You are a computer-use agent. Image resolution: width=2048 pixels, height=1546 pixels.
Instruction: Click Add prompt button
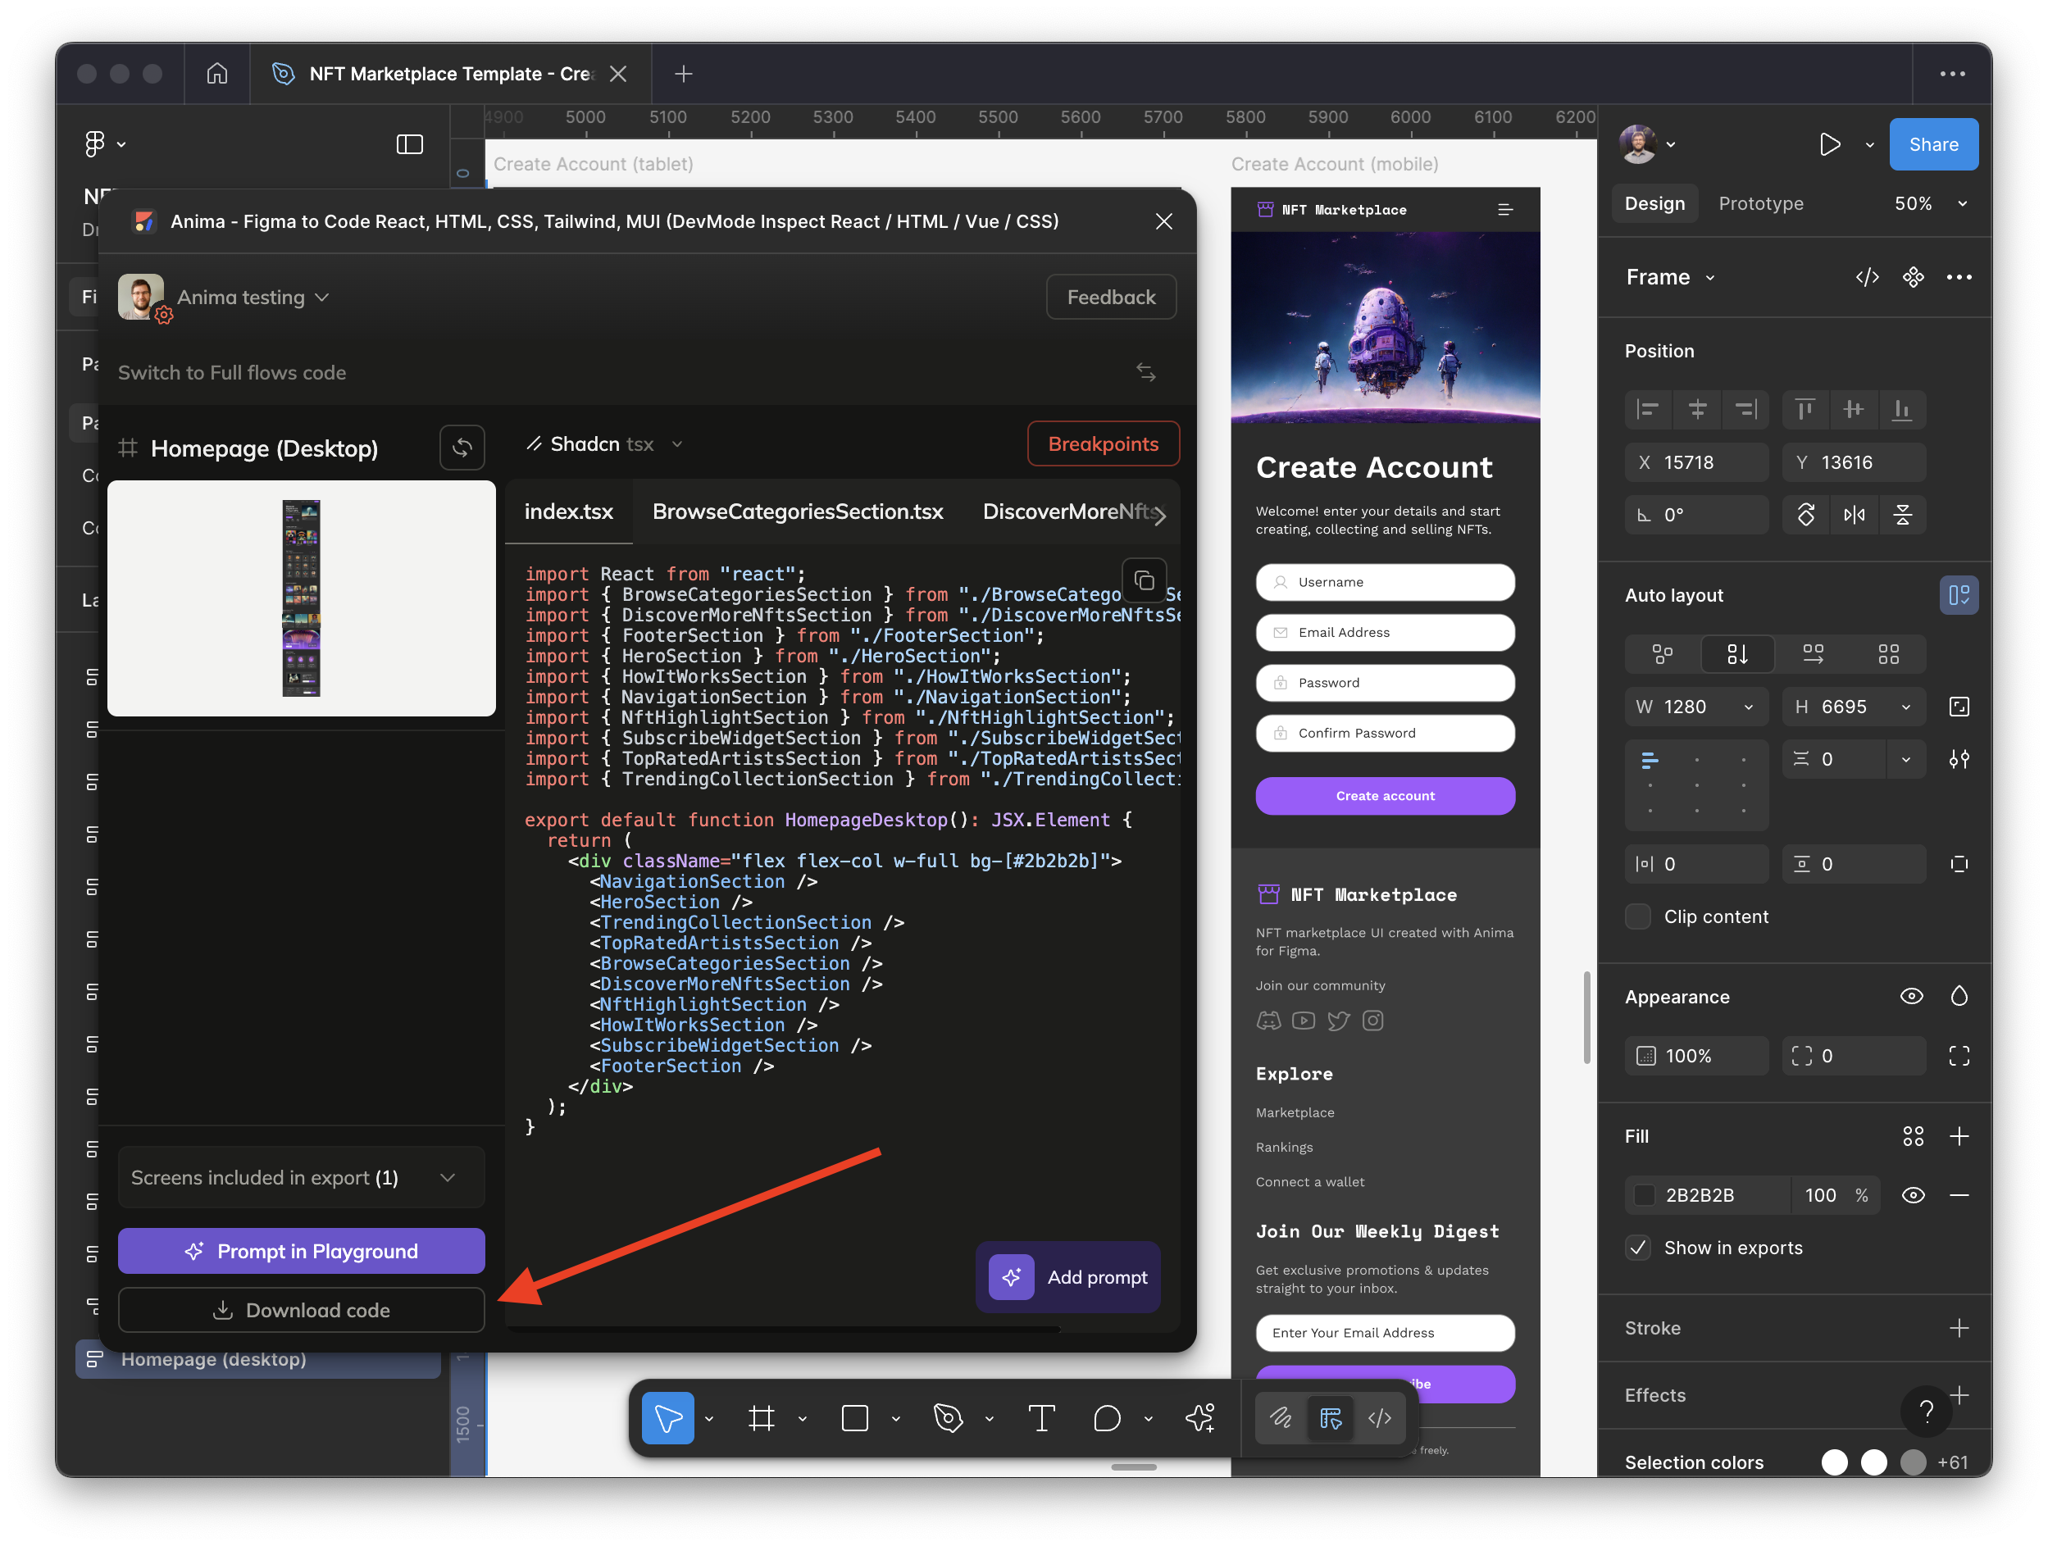point(1067,1277)
